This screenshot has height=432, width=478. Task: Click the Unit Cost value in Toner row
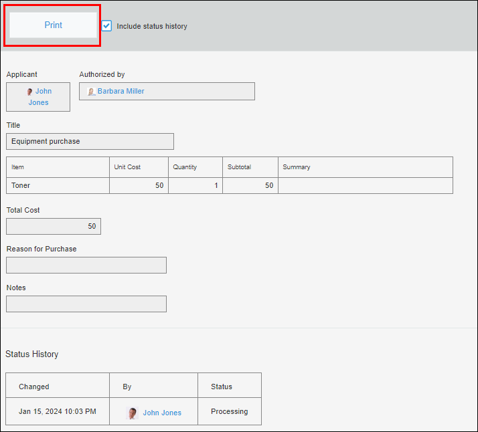pos(139,185)
